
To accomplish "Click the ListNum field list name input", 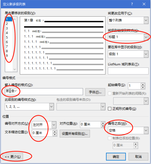I will point(128,71).
